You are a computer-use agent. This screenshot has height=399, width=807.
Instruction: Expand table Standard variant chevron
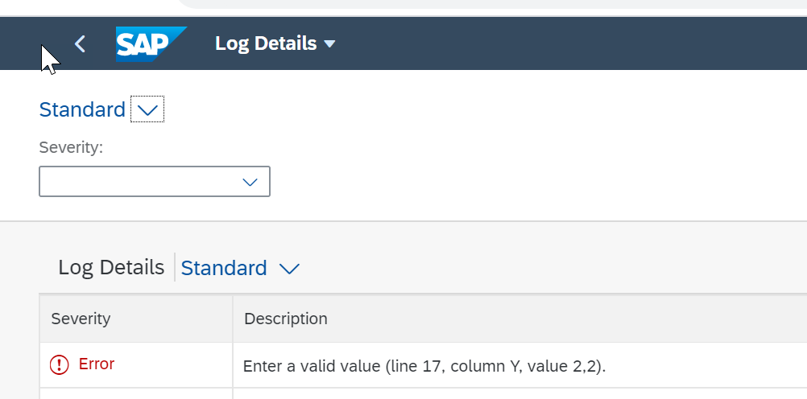pyautogui.click(x=289, y=269)
